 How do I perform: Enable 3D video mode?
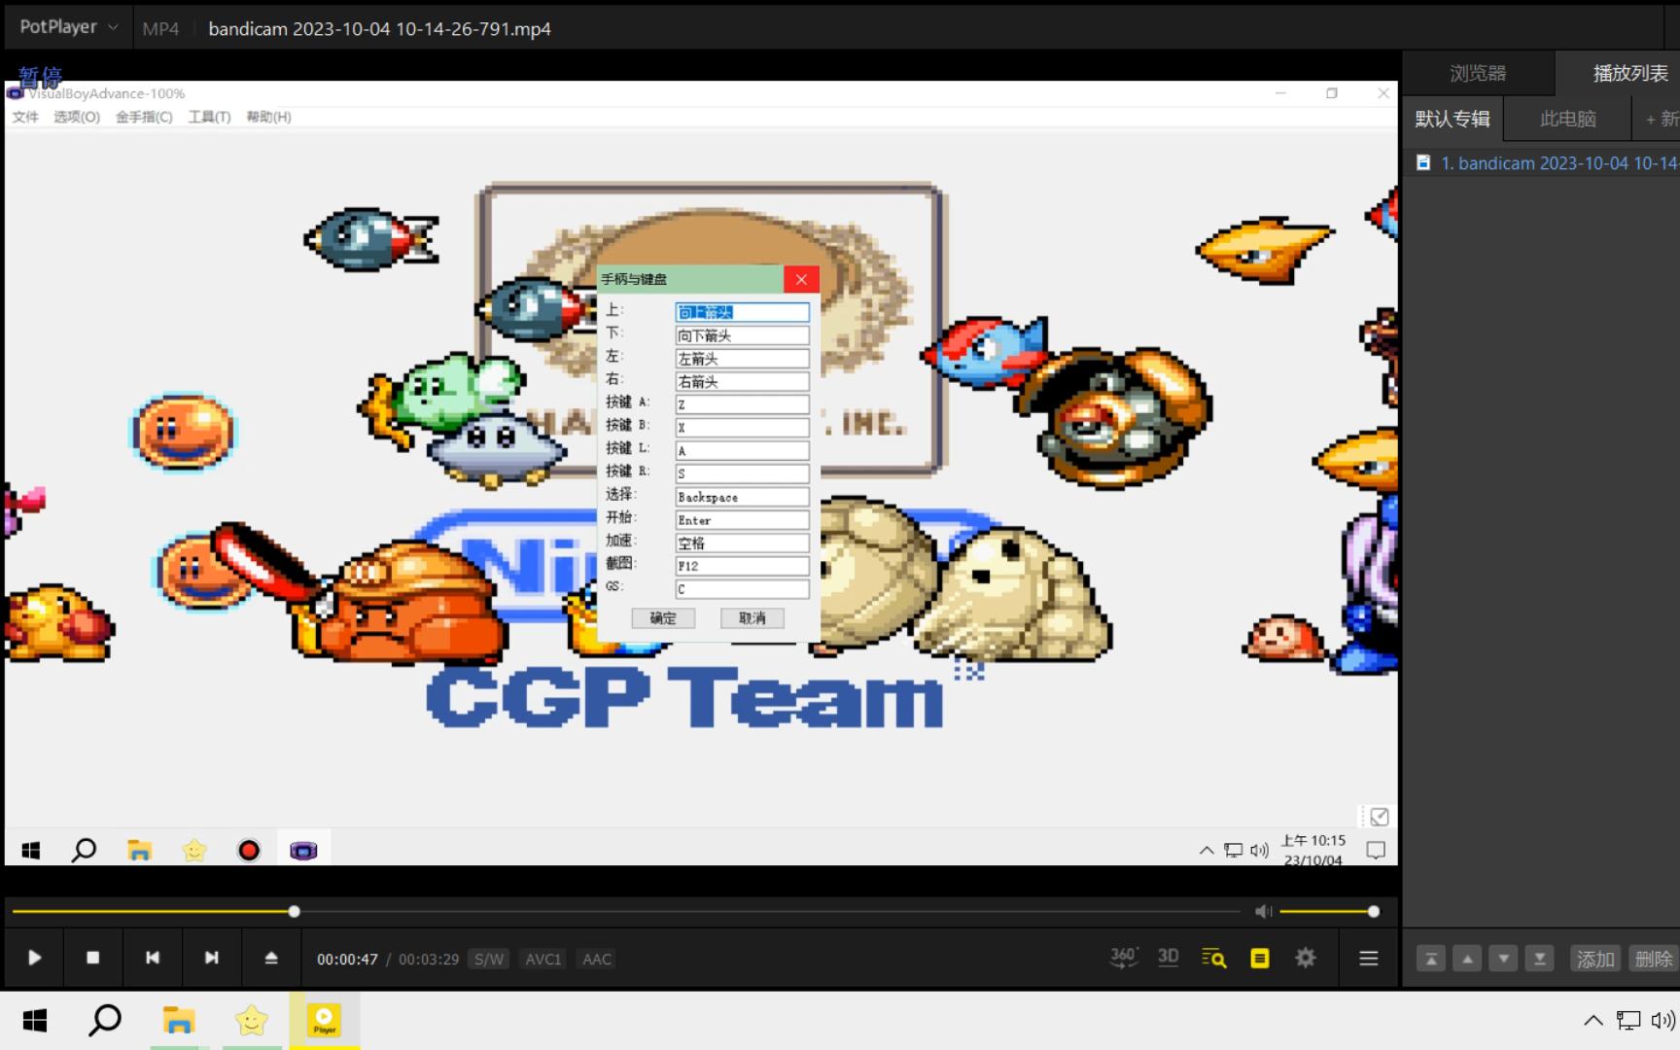(1169, 958)
